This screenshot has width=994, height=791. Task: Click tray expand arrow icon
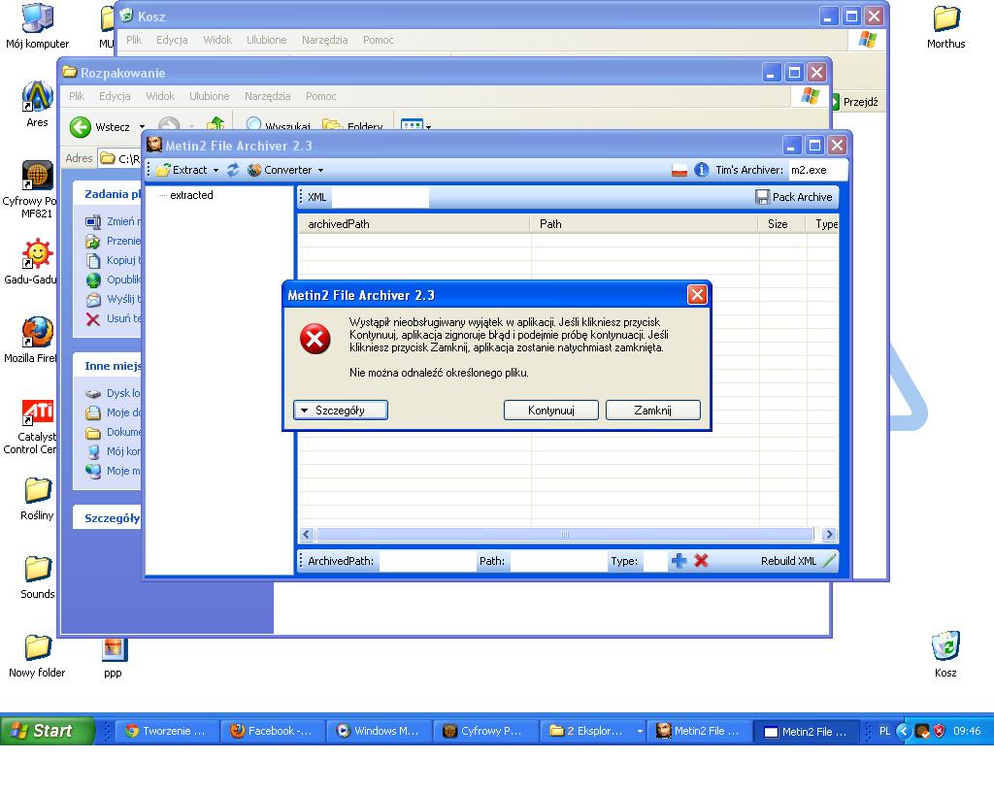(x=904, y=732)
